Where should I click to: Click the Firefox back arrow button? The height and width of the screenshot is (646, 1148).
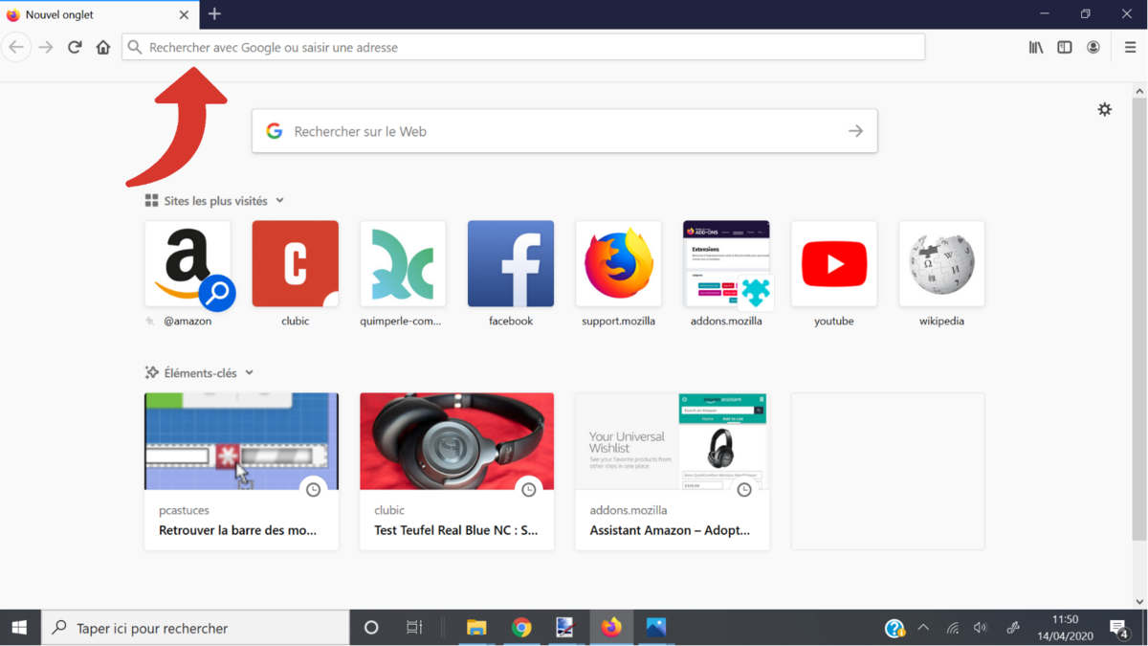(x=16, y=47)
